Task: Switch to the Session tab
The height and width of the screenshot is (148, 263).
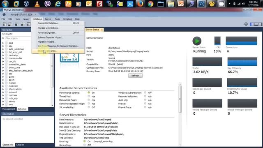Action: click(x=20, y=145)
